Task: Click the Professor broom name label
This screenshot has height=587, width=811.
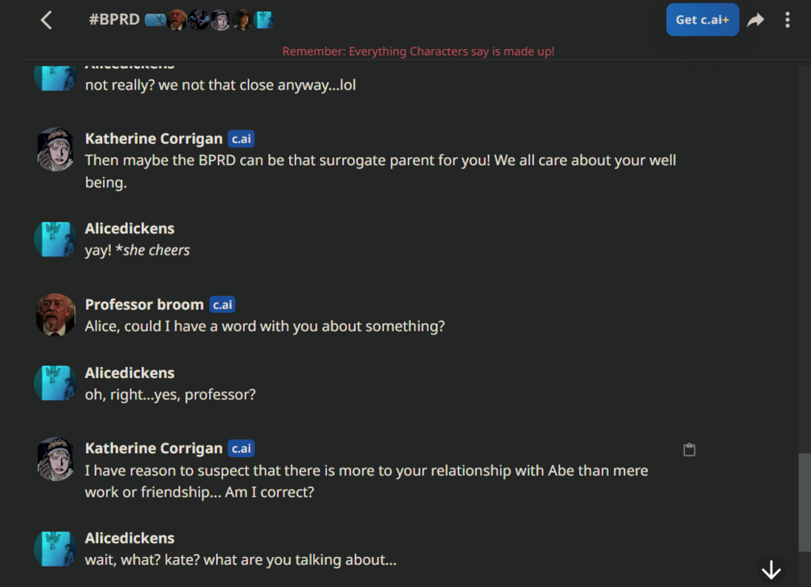Action: pos(144,305)
